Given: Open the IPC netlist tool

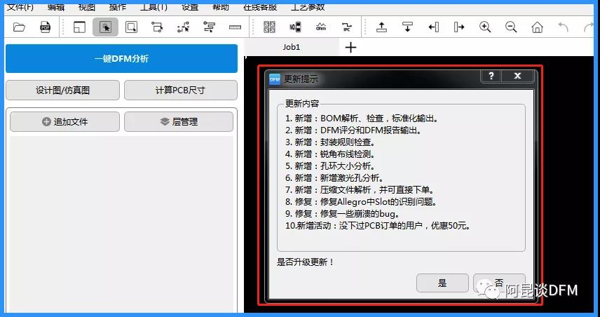Looking at the screenshot, I should [347, 27].
